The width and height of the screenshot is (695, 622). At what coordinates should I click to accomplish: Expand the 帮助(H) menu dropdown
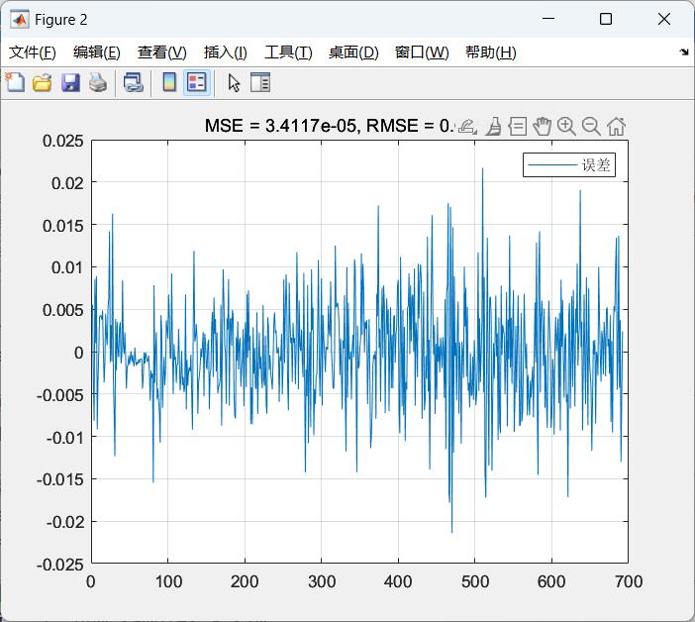[x=490, y=52]
